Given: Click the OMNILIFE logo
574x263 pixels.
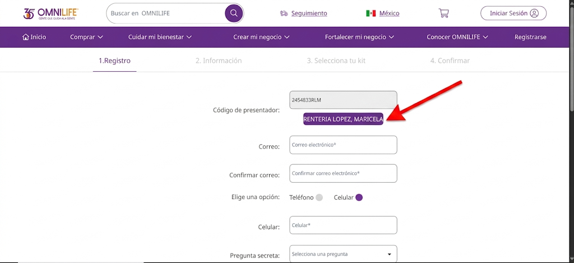Looking at the screenshot, I should click(x=50, y=13).
